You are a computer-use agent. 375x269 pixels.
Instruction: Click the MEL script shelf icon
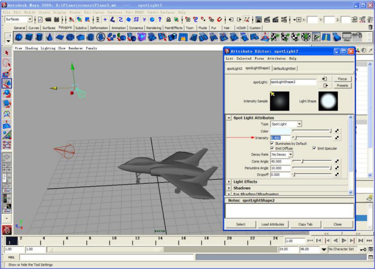point(357,37)
